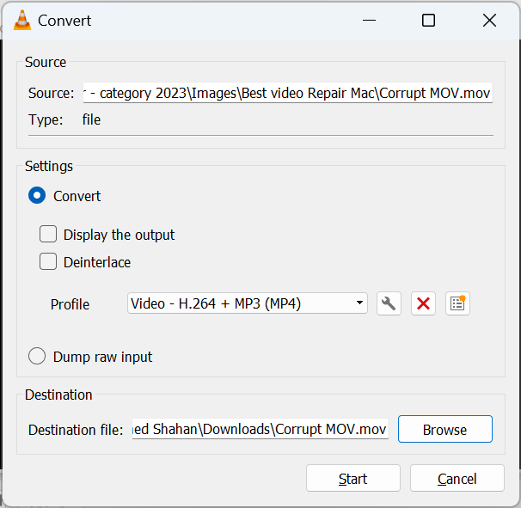Open the Profile dropdown list
The width and height of the screenshot is (521, 508).
(248, 303)
